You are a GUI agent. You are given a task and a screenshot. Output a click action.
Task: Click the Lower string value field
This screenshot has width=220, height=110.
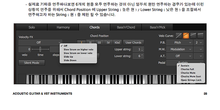click(x=138, y=56)
